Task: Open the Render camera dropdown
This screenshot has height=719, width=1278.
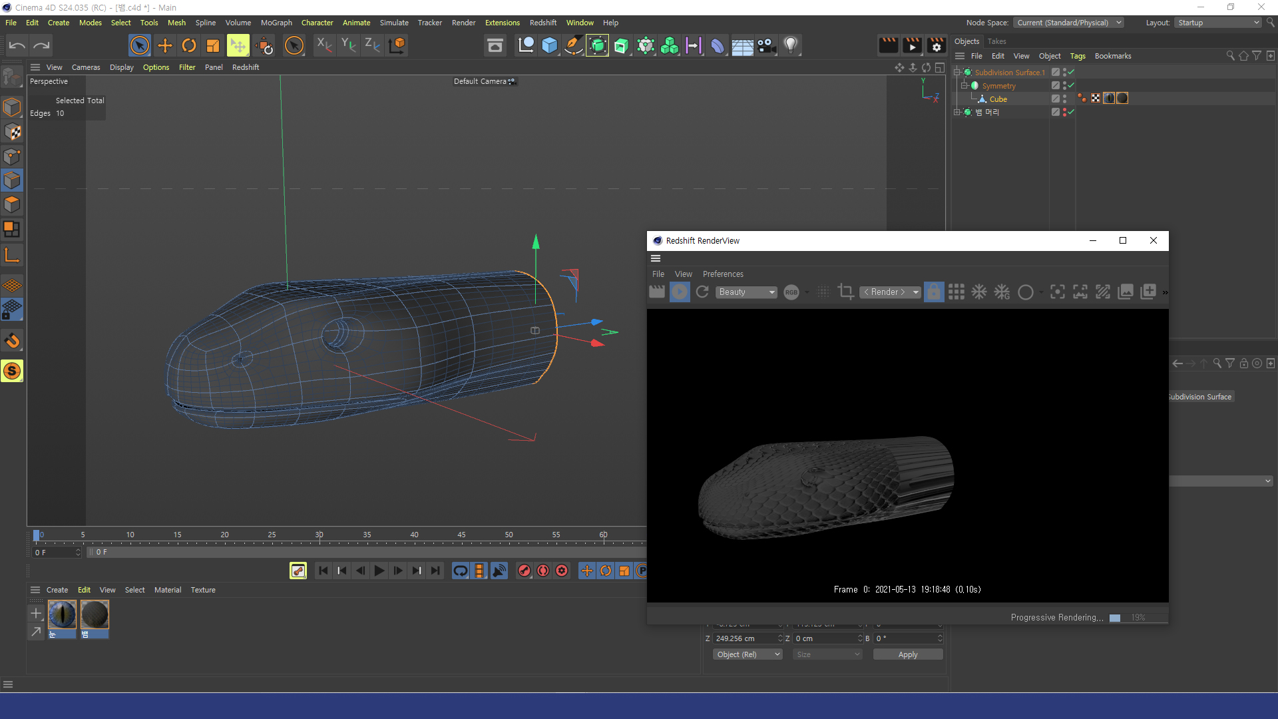Action: [890, 292]
